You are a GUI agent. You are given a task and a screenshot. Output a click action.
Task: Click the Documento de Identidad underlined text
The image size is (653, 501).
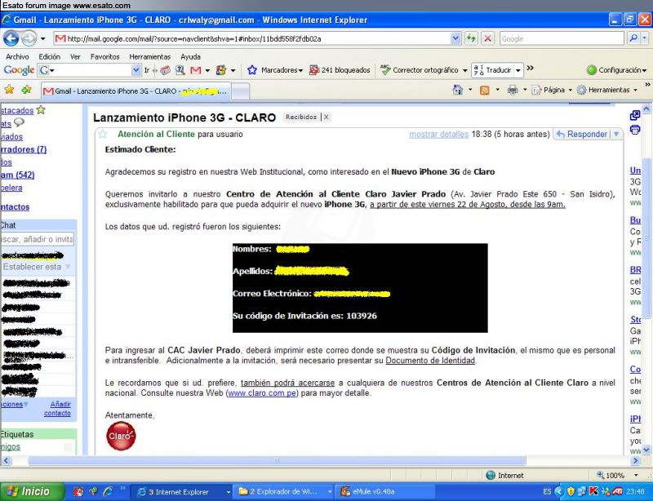(x=430, y=361)
